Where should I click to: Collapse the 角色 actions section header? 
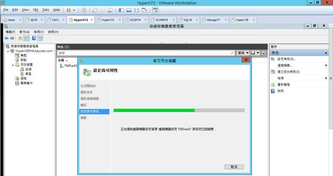[300, 53]
